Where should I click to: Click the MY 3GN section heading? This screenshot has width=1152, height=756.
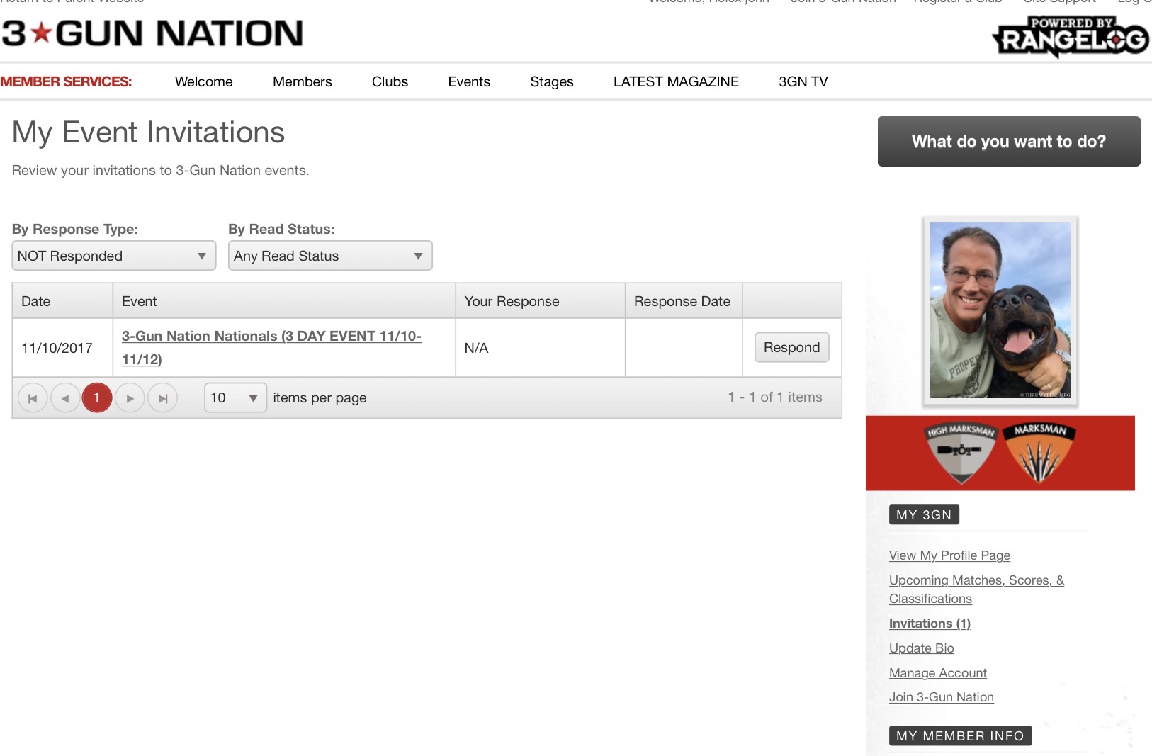924,515
